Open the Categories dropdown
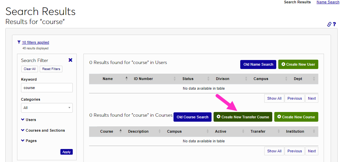 (x=47, y=108)
